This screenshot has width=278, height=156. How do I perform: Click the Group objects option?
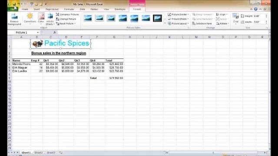[x=222, y=19]
